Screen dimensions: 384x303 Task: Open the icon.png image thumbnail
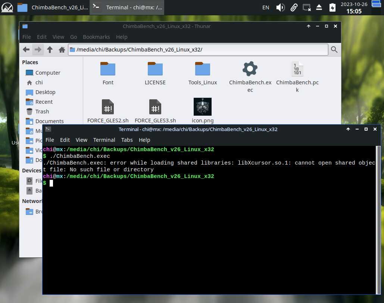203,106
